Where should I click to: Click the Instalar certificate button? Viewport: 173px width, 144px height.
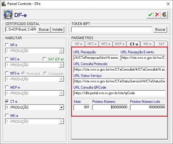point(57,29)
